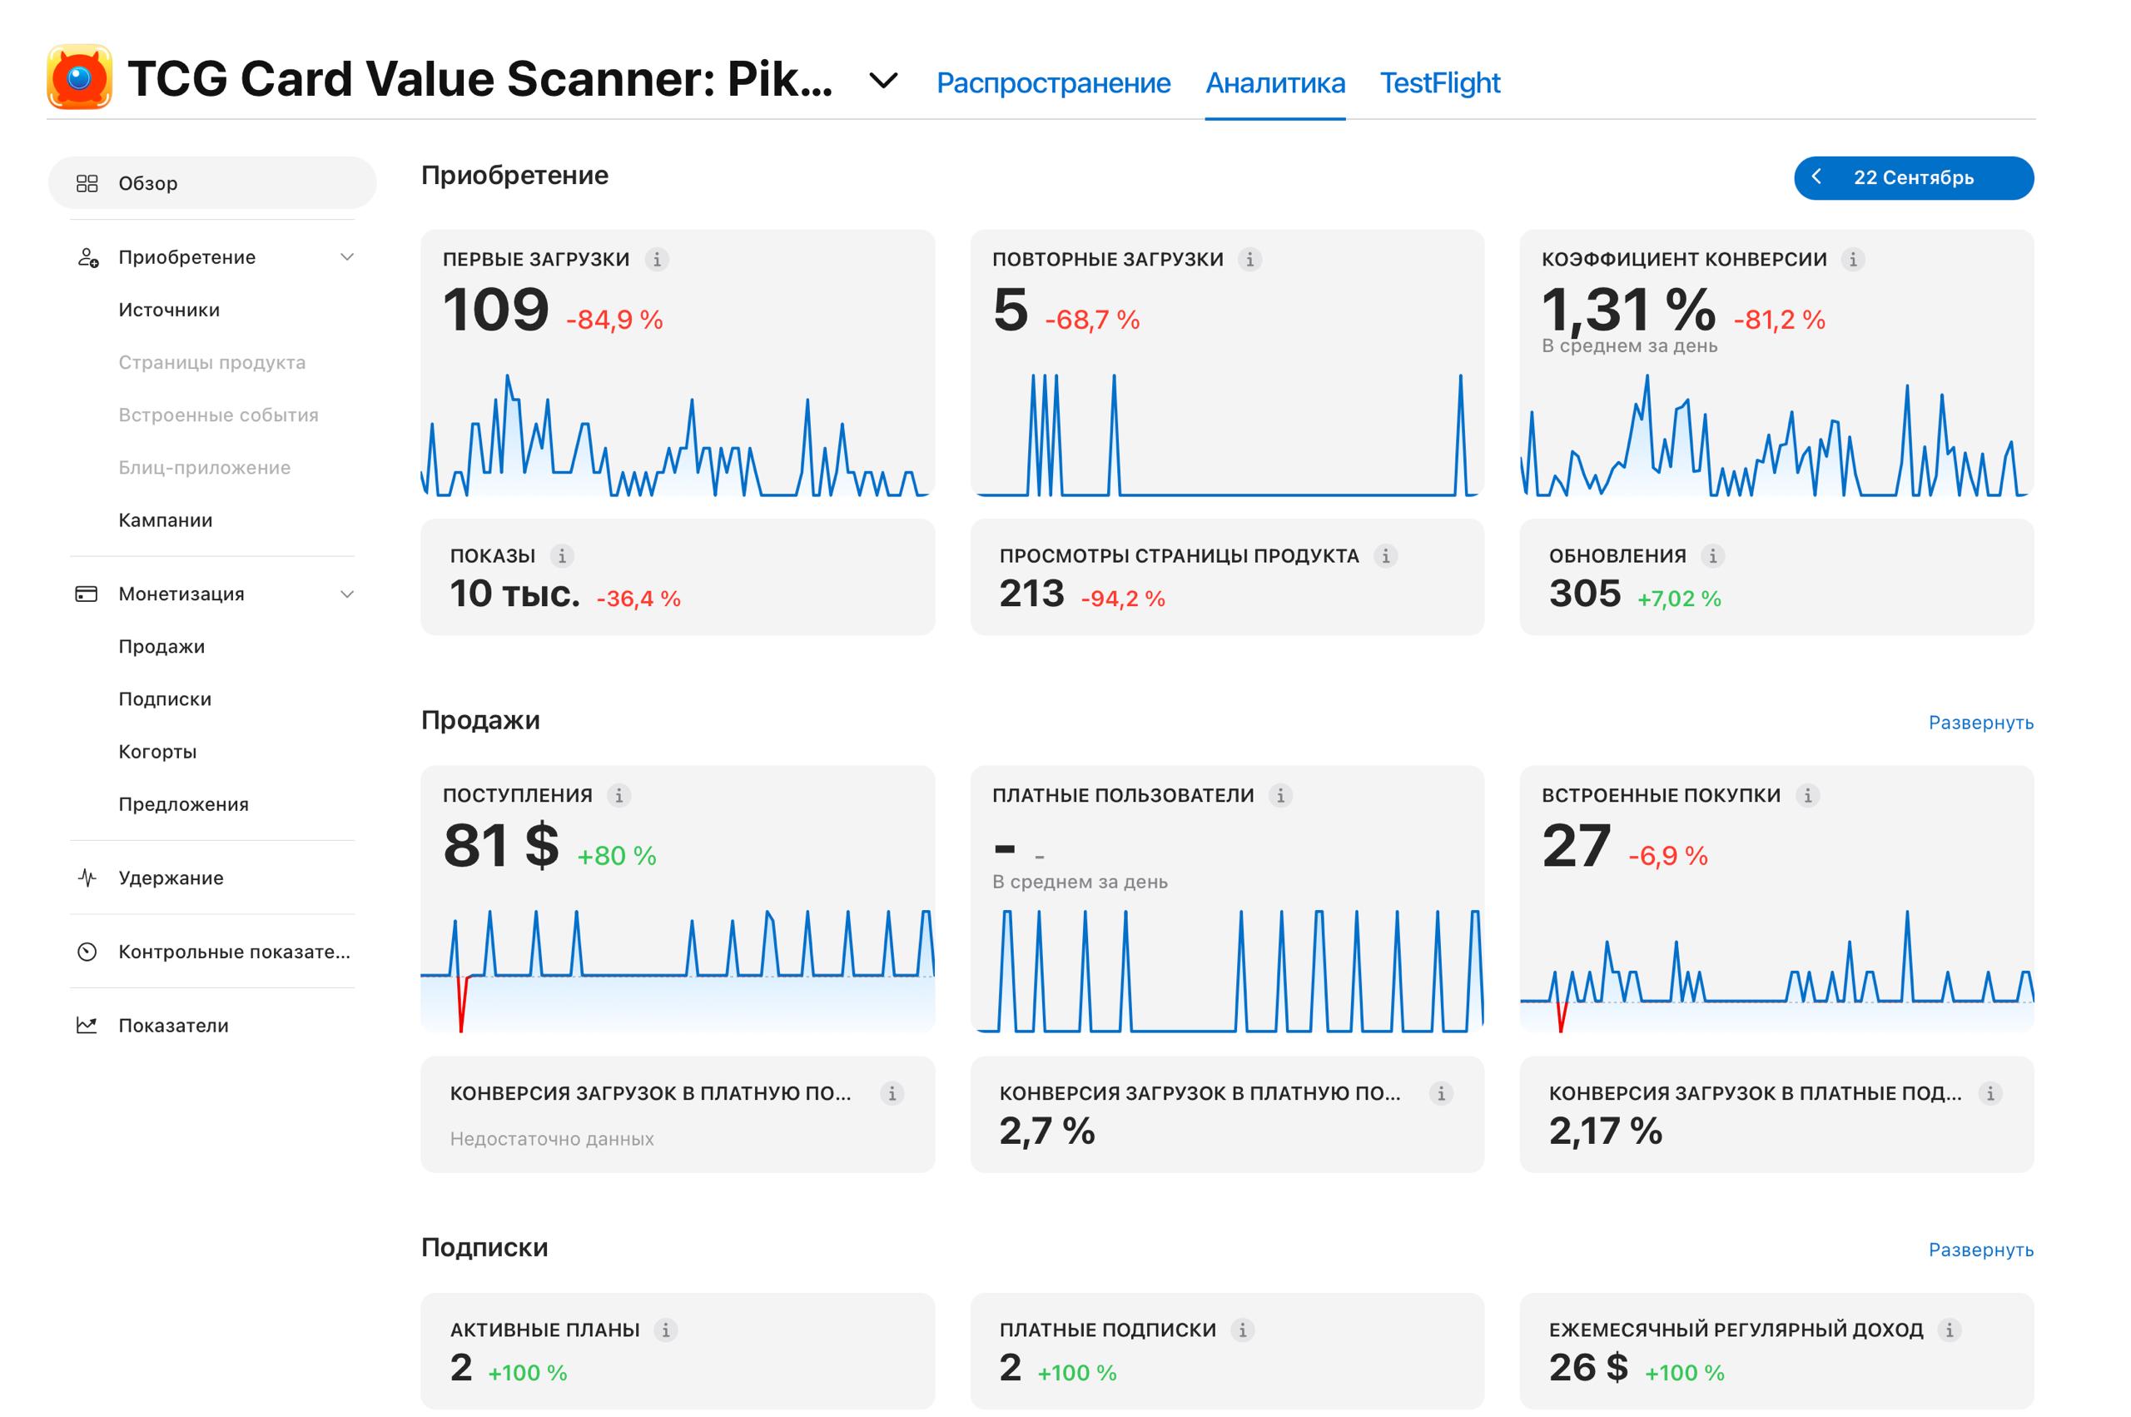
Task: Open Когорты in the sidebar
Action: [157, 752]
